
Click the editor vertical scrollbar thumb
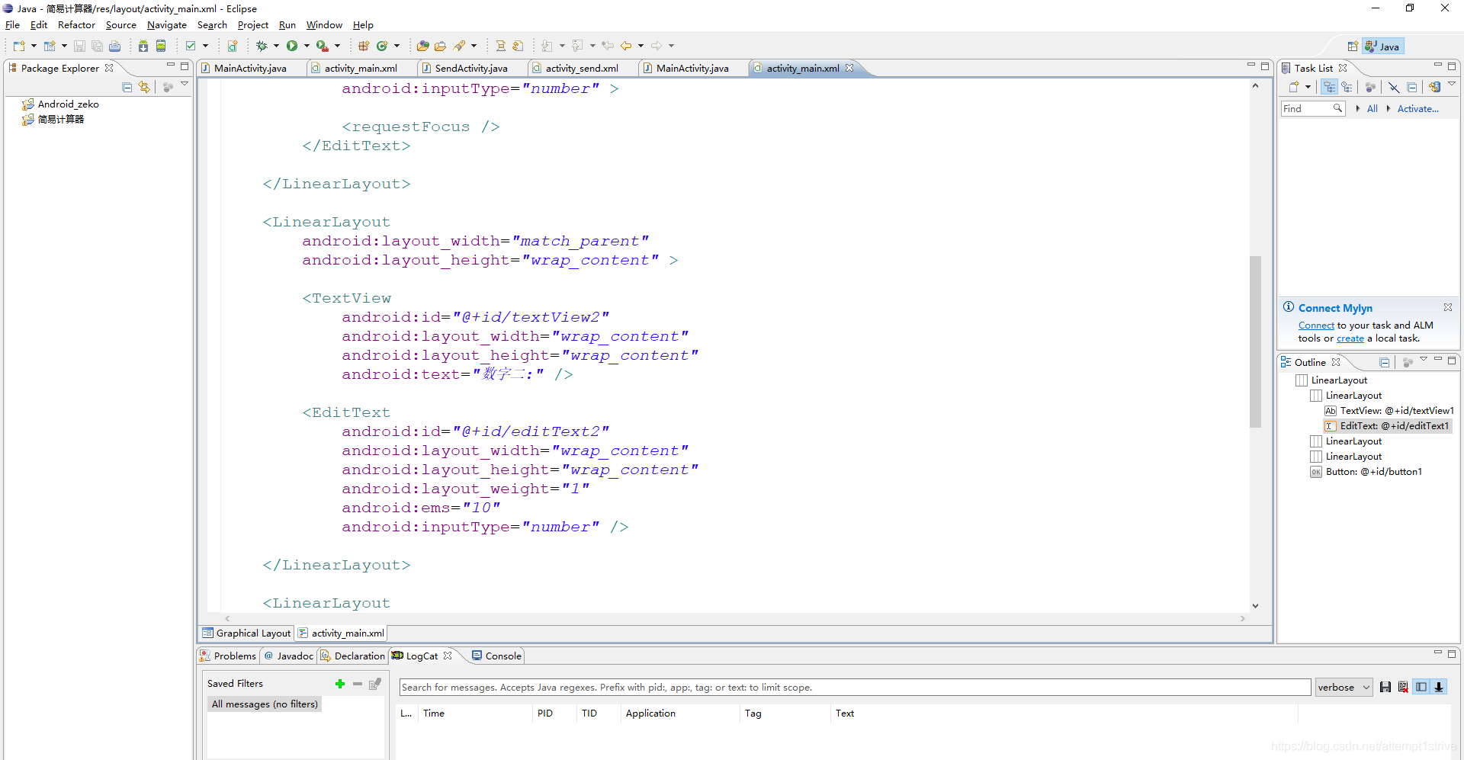coord(1255,342)
